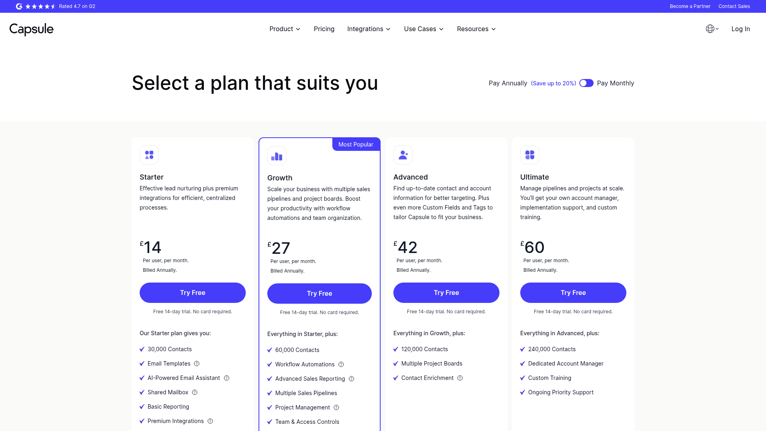
Task: Click Try Free on the Growth plan
Action: (319, 293)
